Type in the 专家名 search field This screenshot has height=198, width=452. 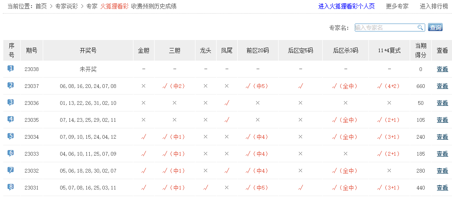pos(385,28)
